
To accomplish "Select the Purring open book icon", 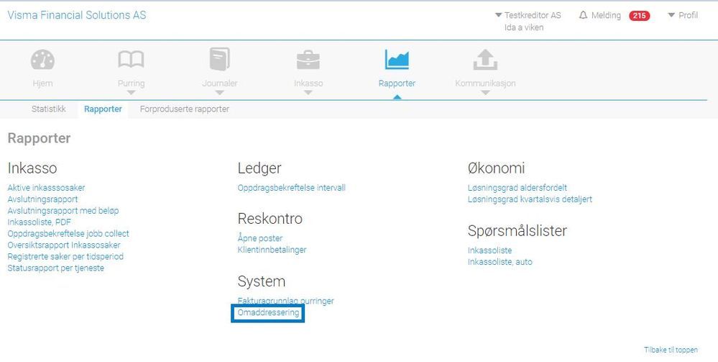I will point(131,60).
